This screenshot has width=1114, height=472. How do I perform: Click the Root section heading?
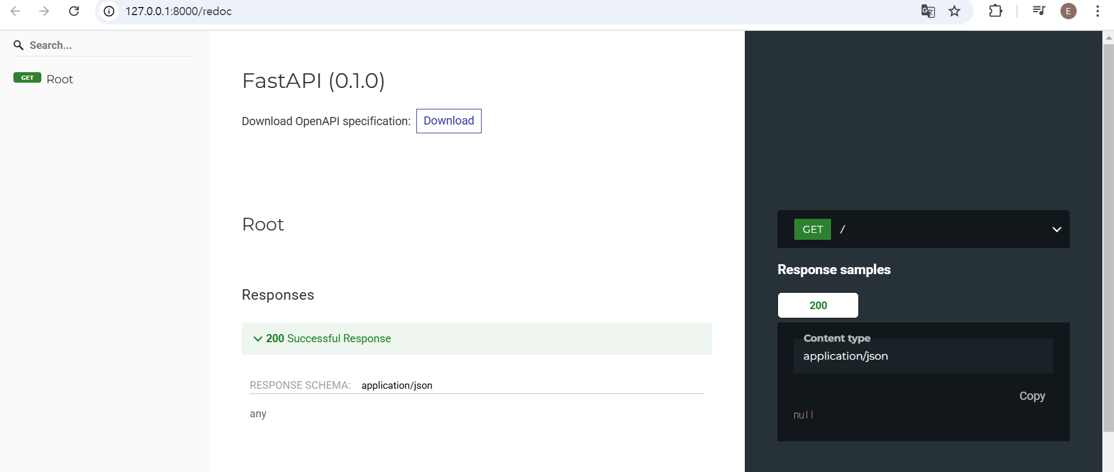tap(263, 225)
